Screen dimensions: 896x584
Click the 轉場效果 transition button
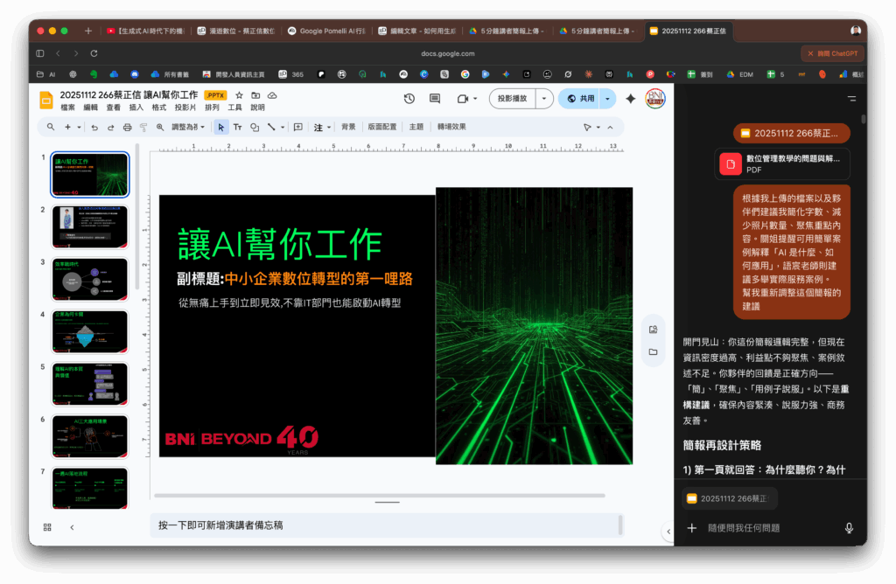451,127
